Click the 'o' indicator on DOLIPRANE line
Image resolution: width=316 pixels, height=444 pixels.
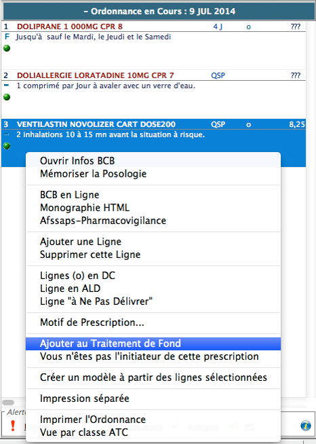248,27
